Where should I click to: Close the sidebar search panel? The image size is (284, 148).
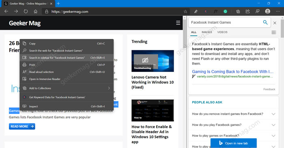click(x=275, y=23)
